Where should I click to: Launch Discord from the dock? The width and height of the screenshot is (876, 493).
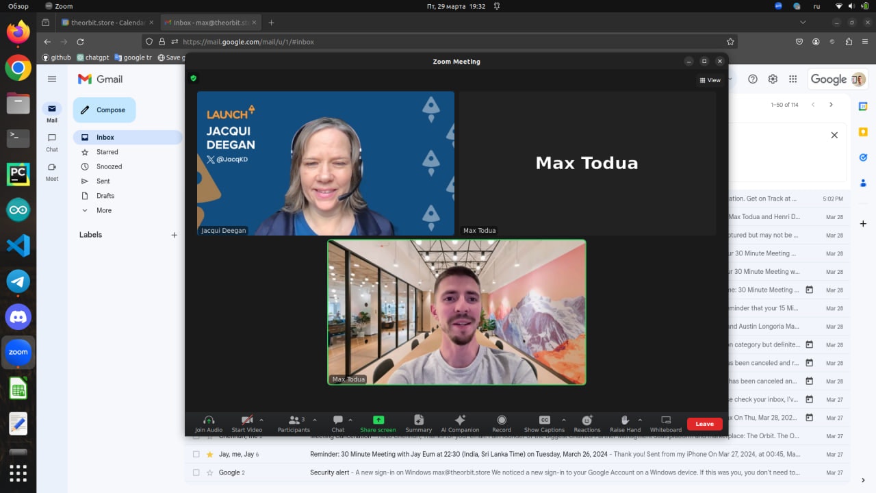(18, 317)
